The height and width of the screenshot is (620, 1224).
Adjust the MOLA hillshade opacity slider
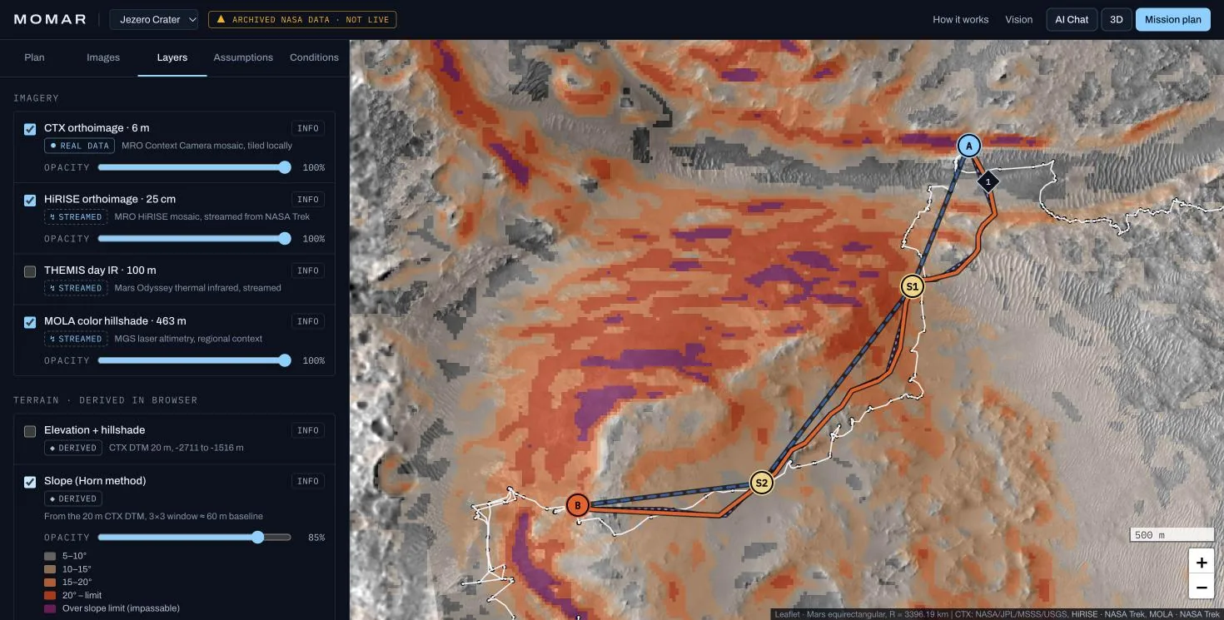tap(195, 360)
